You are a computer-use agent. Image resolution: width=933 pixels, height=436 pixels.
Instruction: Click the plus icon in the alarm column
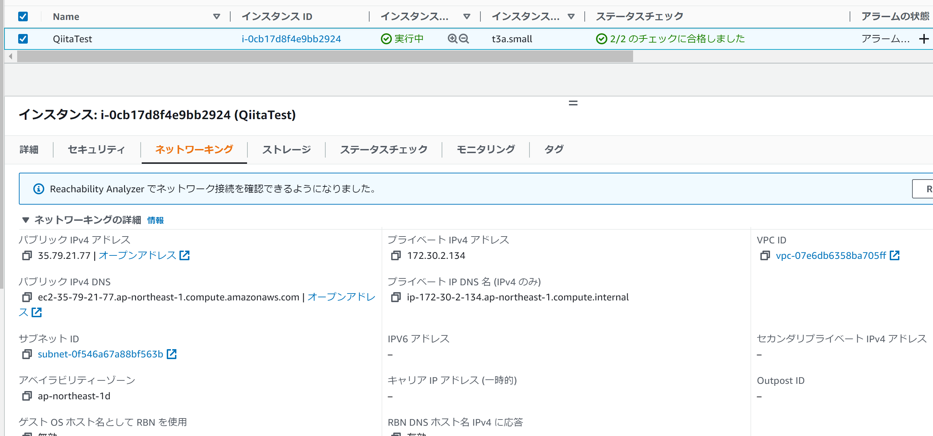tap(925, 39)
